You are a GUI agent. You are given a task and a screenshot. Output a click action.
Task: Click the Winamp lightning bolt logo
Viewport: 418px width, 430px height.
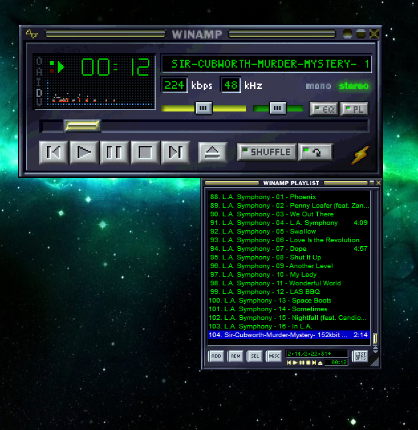pos(360,155)
